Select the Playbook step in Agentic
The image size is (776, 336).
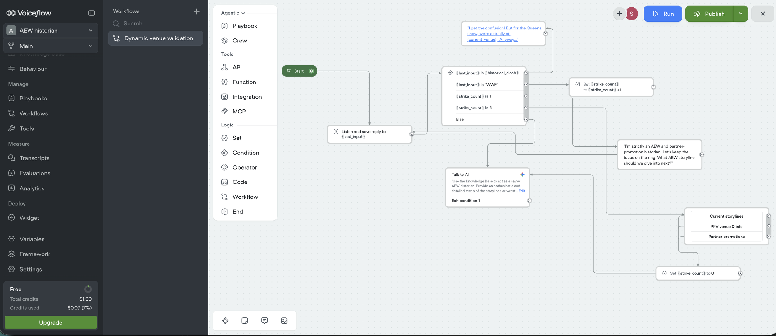pyautogui.click(x=245, y=26)
